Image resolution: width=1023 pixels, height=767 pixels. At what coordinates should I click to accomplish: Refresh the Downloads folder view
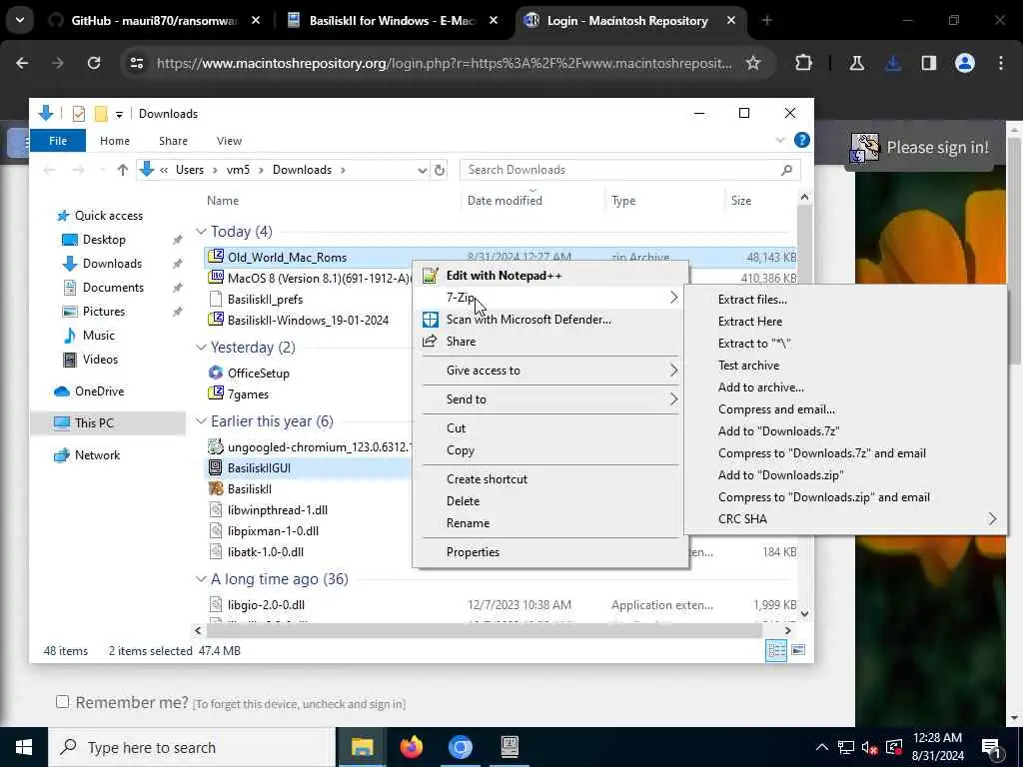440,170
